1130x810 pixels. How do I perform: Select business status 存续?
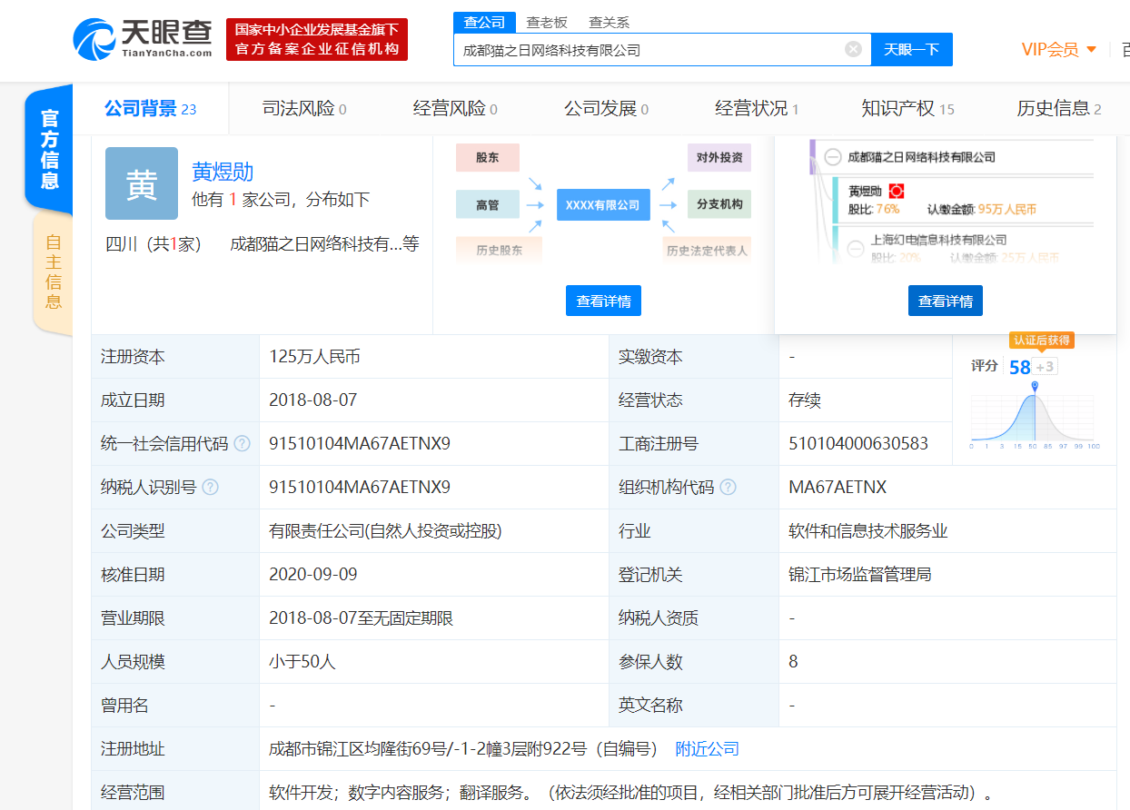tap(805, 400)
